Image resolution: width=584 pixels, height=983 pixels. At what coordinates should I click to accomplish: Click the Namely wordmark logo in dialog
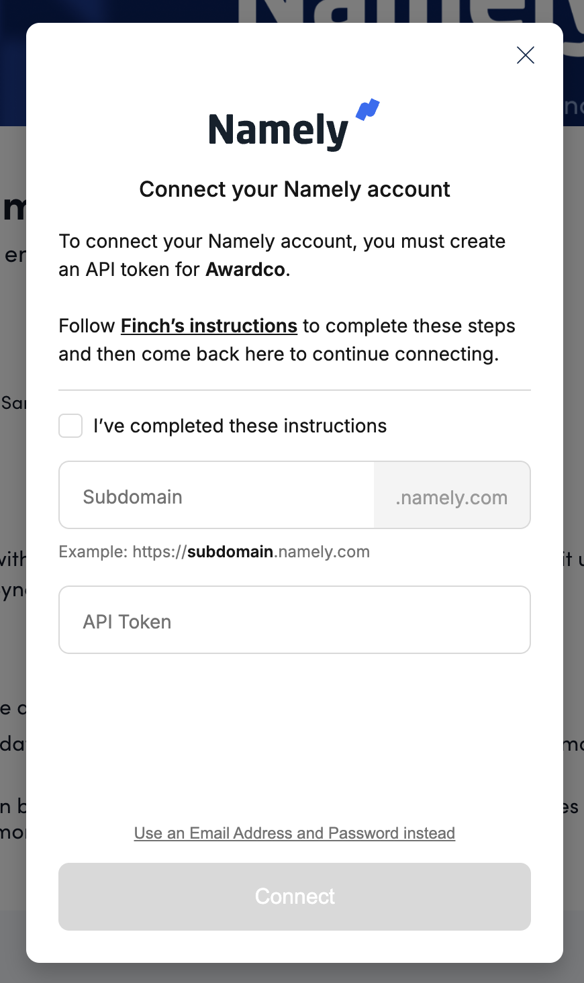click(x=278, y=130)
